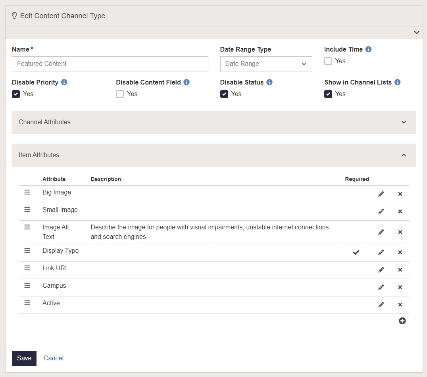
Task: Edit the Display Type attribute
Action: pos(381,252)
